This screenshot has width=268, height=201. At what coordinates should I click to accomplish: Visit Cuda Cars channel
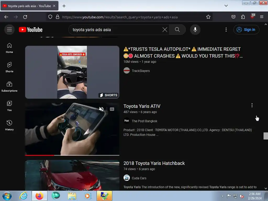[139, 178]
